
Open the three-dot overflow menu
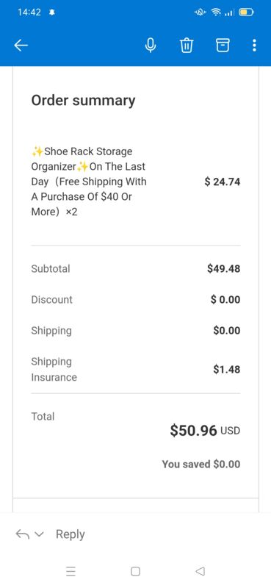click(255, 46)
